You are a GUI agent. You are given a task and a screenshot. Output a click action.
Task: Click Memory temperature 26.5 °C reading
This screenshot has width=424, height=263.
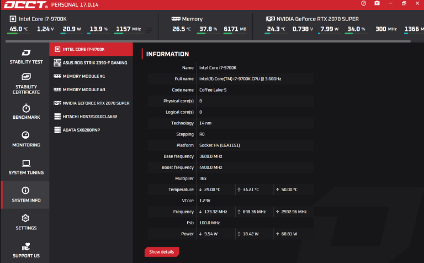[x=182, y=29]
